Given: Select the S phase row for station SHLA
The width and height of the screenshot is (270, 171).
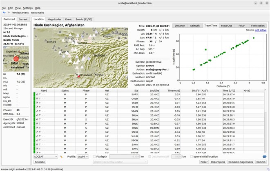Looking at the screenshot, I should (149, 119).
